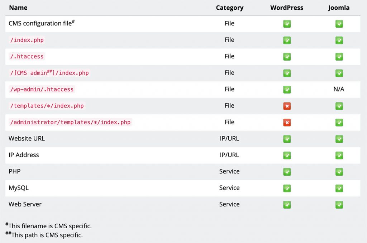Click the Category column header
This screenshot has width=367, height=243.
pyautogui.click(x=230, y=8)
